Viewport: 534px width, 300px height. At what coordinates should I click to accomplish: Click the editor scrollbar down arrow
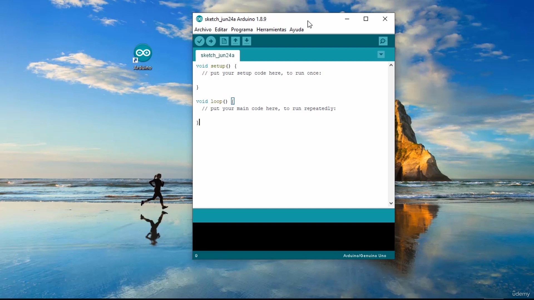pyautogui.click(x=391, y=203)
